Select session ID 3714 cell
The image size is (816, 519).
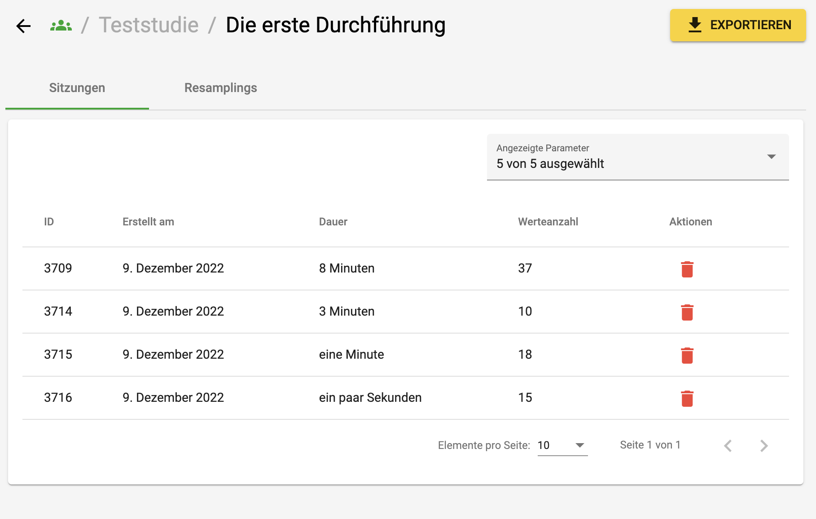[x=58, y=311]
